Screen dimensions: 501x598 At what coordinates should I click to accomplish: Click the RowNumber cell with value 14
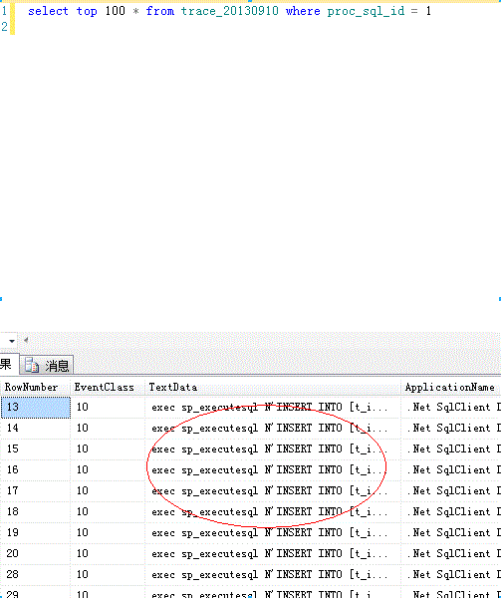tap(35, 429)
